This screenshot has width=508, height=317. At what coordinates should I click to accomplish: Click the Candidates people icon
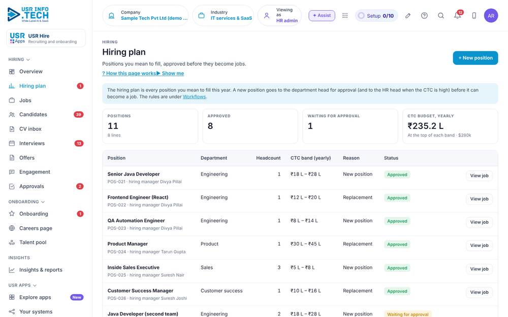tap(12, 115)
